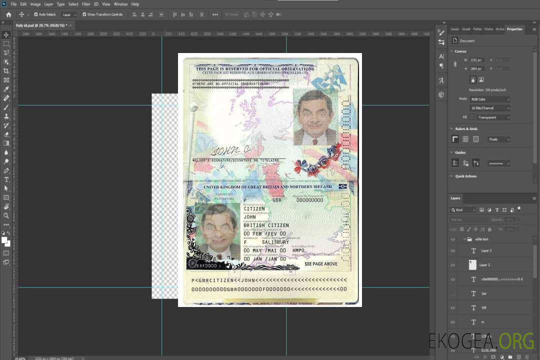
Task: Create a new group folder icon
Action: pyautogui.click(x=510, y=357)
